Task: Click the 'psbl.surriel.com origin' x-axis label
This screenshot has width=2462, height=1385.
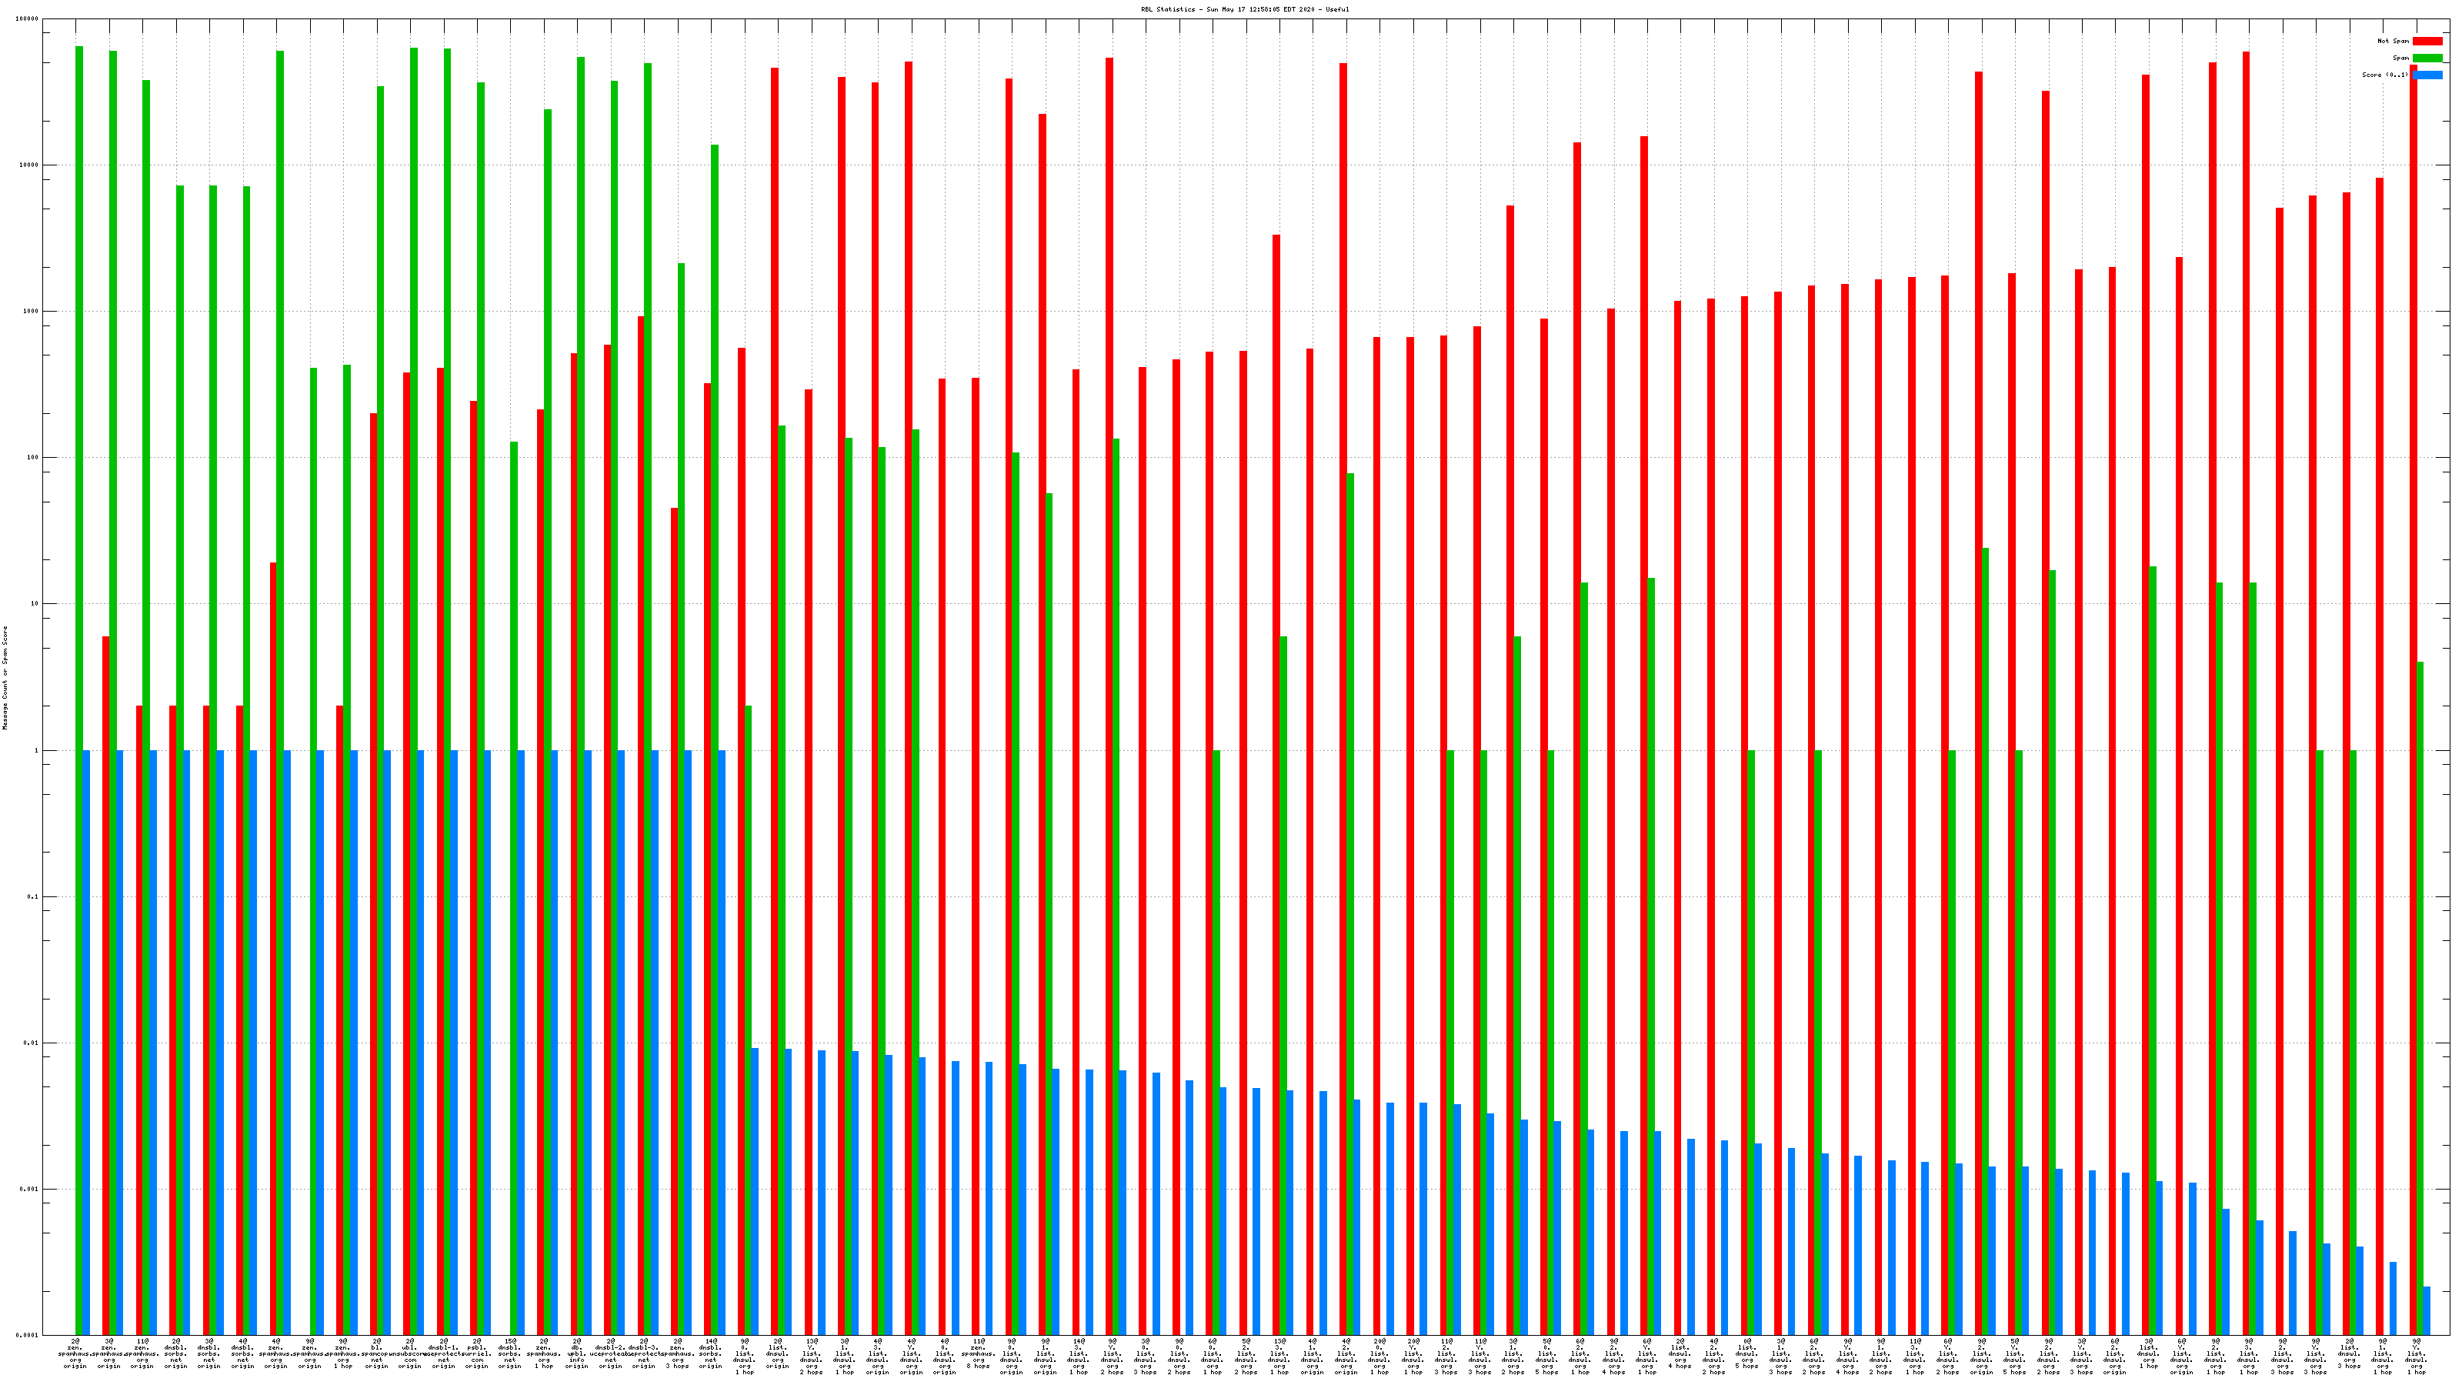Action: click(x=477, y=1353)
